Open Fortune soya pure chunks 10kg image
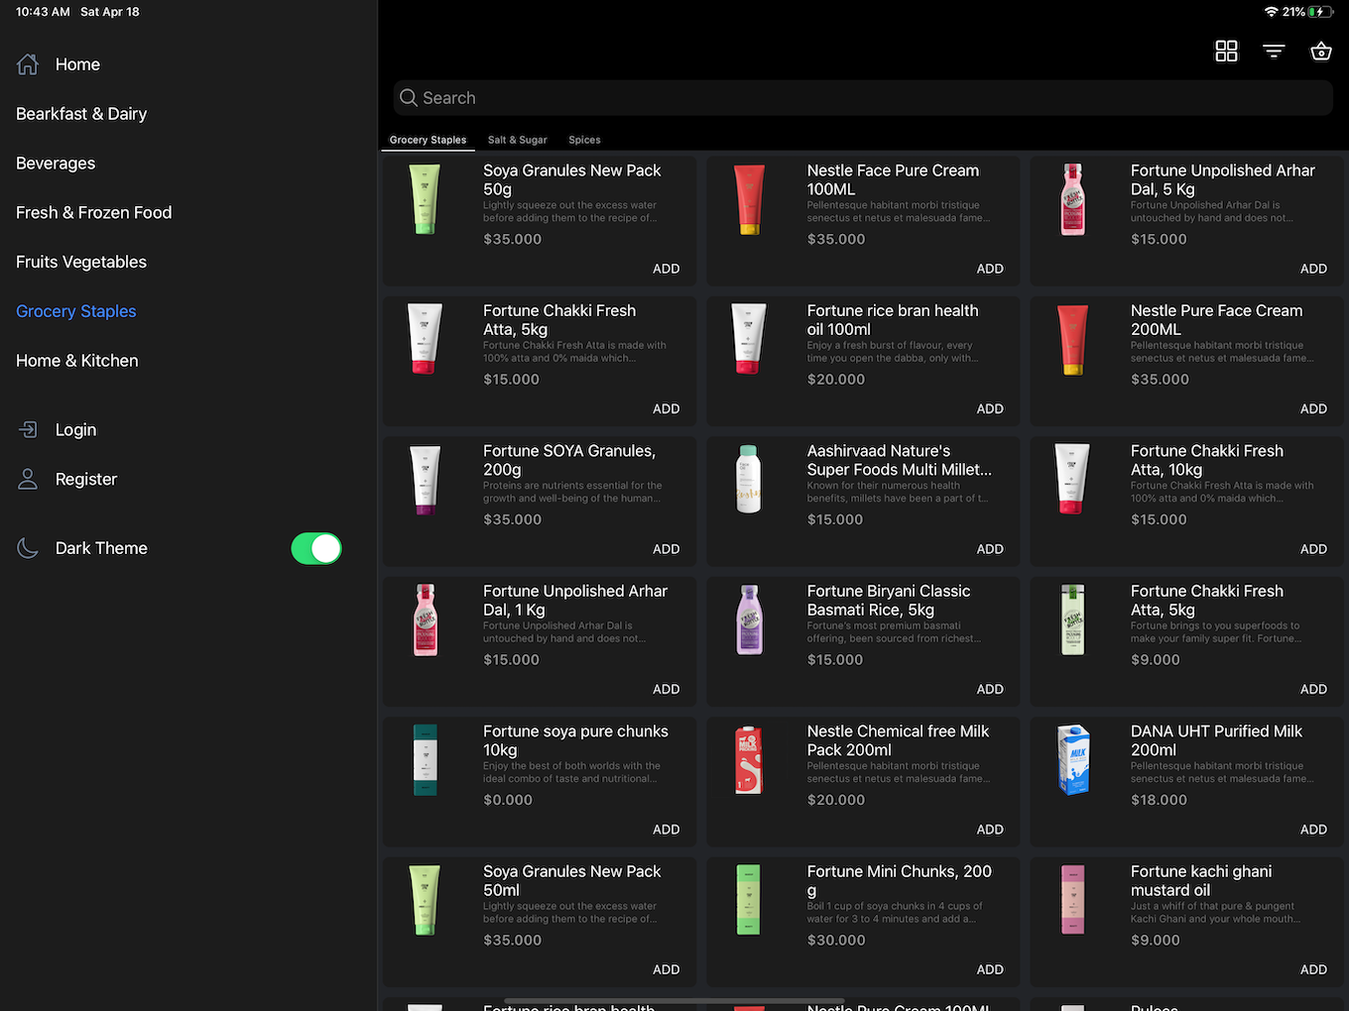 coord(425,760)
